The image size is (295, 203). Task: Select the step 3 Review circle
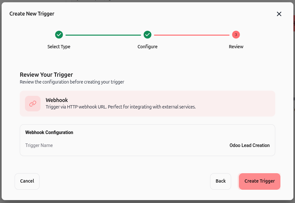coord(236,35)
